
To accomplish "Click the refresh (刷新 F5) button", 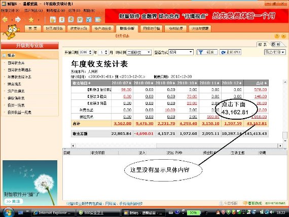I will pos(230,52).
